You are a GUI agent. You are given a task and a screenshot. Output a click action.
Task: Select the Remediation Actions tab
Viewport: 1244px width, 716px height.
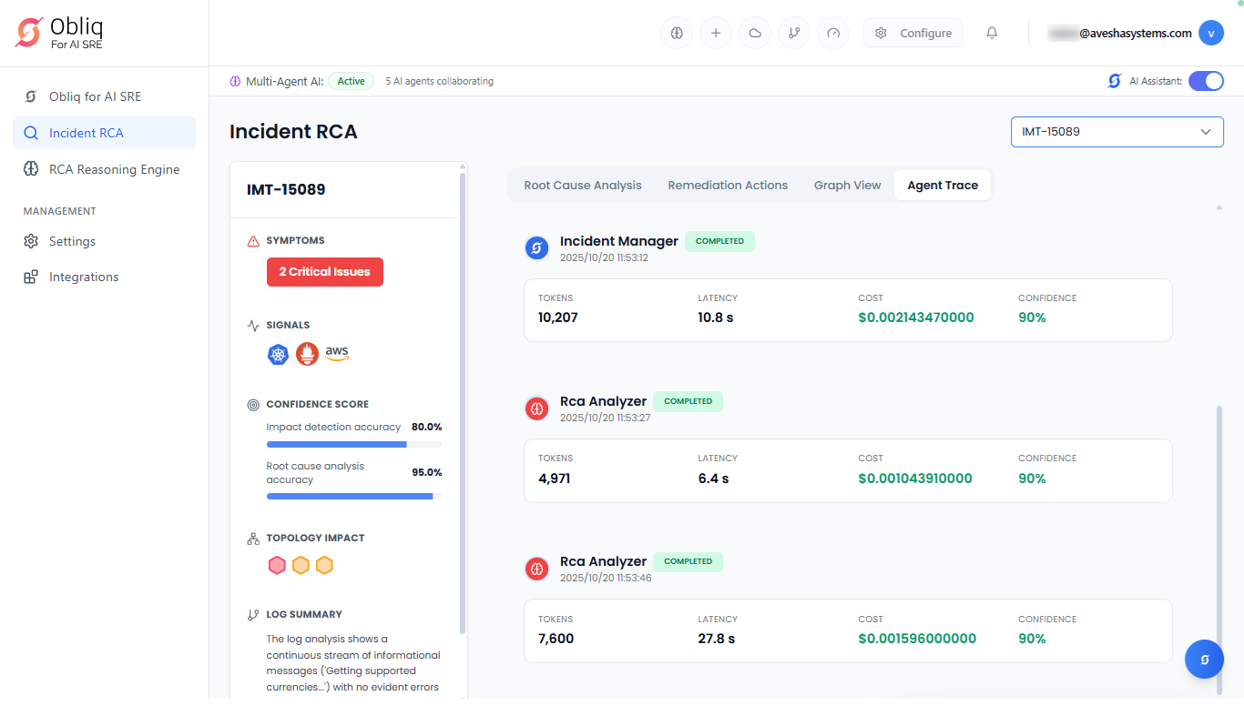coord(728,186)
